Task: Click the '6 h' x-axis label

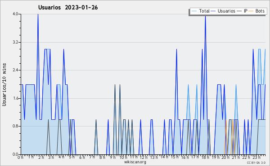Action: point(82,157)
